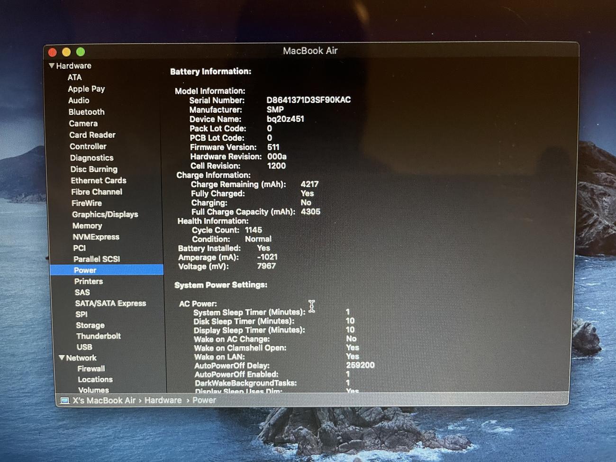Show Bluetooth hardware information
Image resolution: width=616 pixels, height=462 pixels.
(x=86, y=112)
